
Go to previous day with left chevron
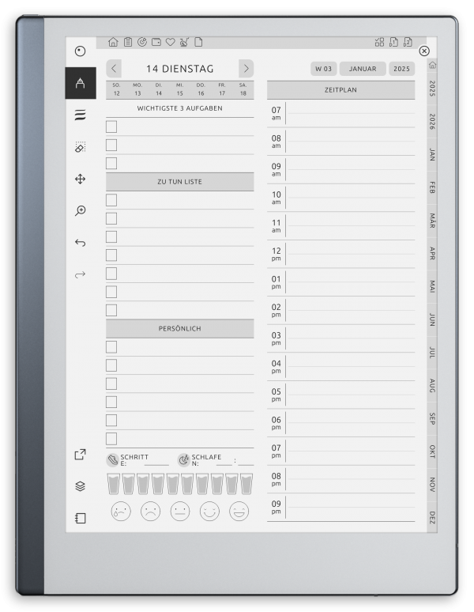(114, 69)
